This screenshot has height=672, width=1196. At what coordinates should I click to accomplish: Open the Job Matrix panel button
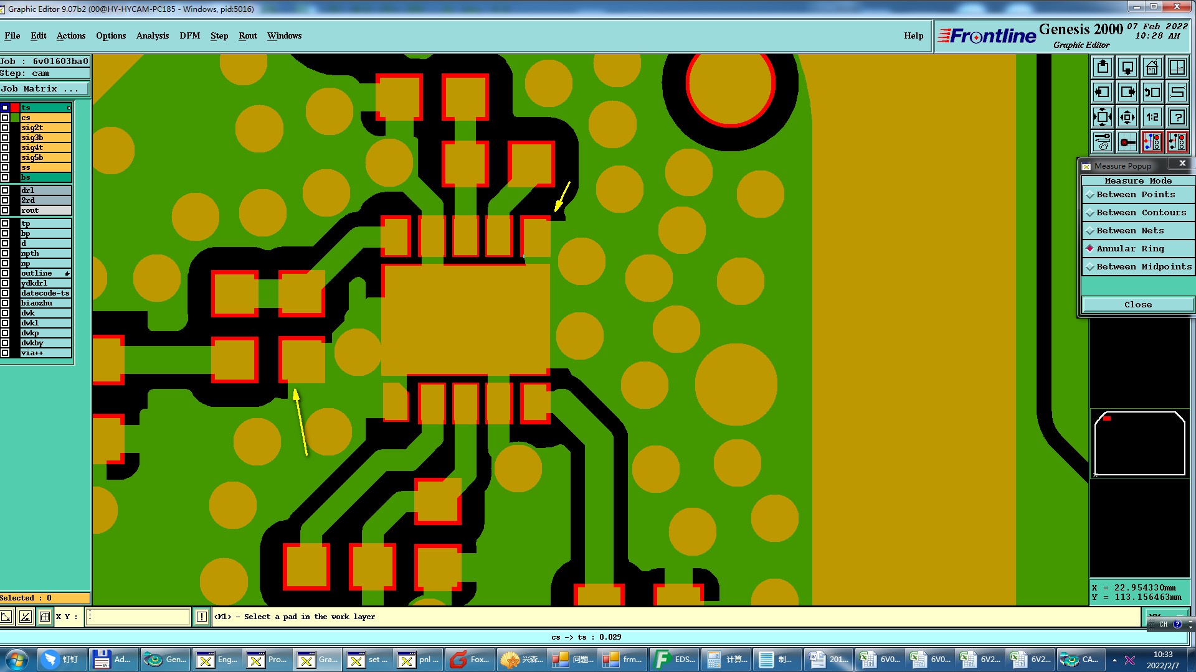[44, 89]
